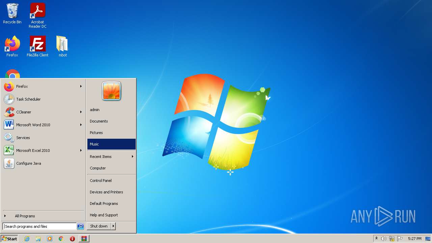Click the network status tray icon
432x243 pixels.
click(392, 239)
